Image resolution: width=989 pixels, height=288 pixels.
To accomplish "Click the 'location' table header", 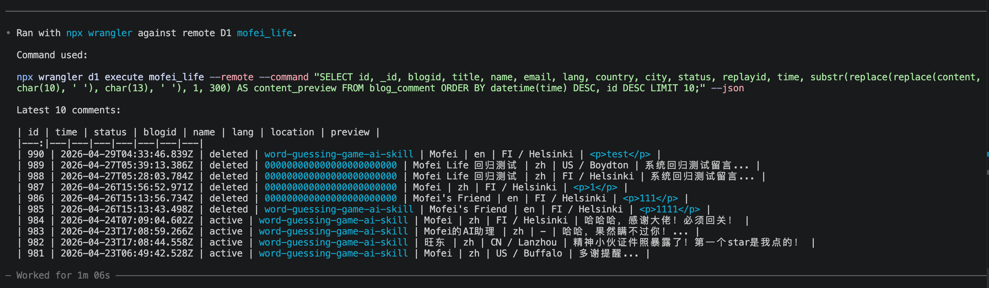I will (x=292, y=132).
